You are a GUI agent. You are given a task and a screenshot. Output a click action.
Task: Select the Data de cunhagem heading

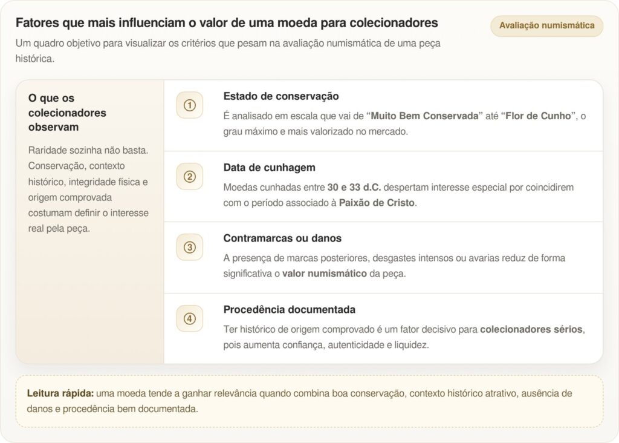pyautogui.click(x=269, y=168)
